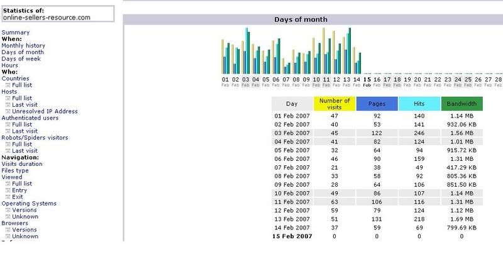Click the yellow Number of visits header
This screenshot has height=259, width=503.
tap(334, 104)
